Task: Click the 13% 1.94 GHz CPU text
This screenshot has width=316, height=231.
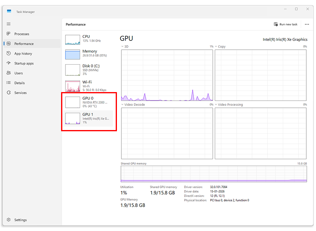Action: click(91, 41)
